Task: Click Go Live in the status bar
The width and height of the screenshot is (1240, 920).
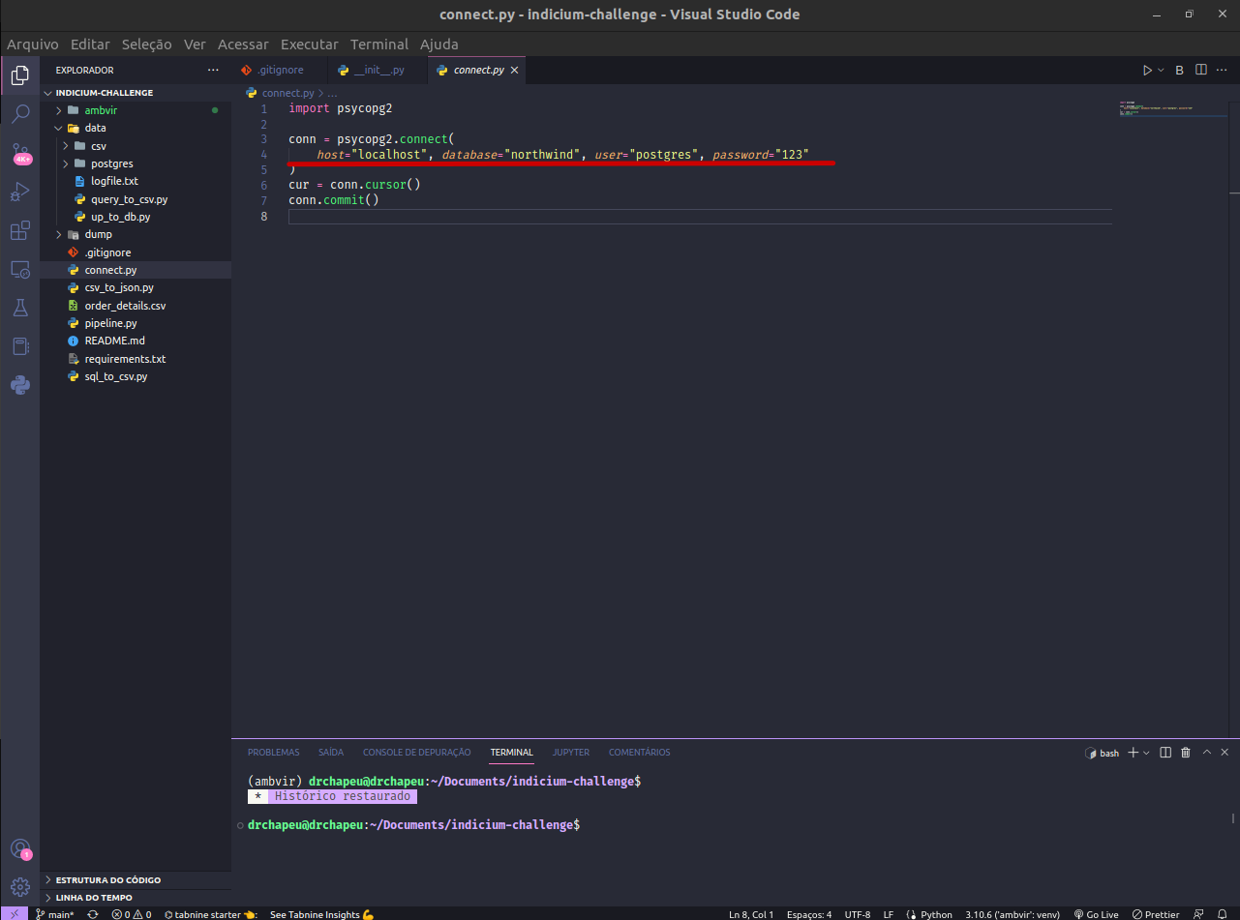Action: 1098,914
